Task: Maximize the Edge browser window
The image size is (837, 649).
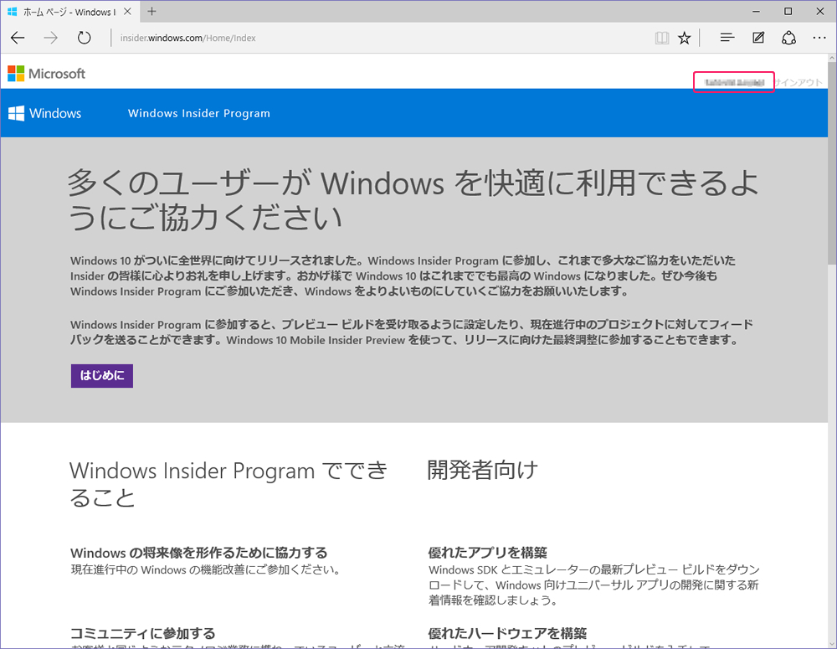Action: tap(788, 11)
